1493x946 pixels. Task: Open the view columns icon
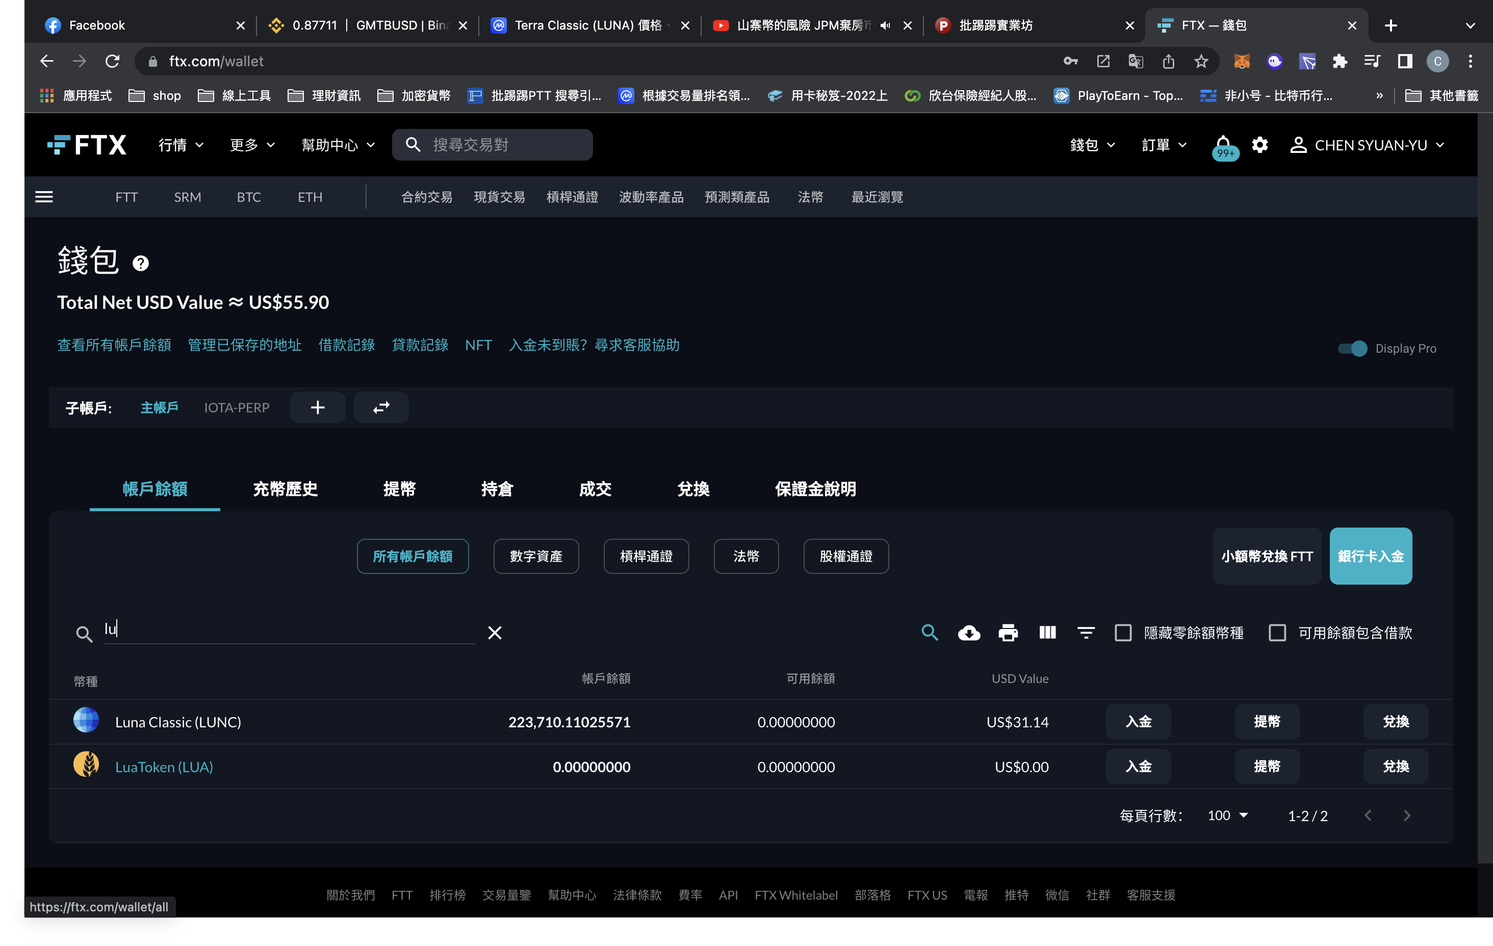[1047, 633]
